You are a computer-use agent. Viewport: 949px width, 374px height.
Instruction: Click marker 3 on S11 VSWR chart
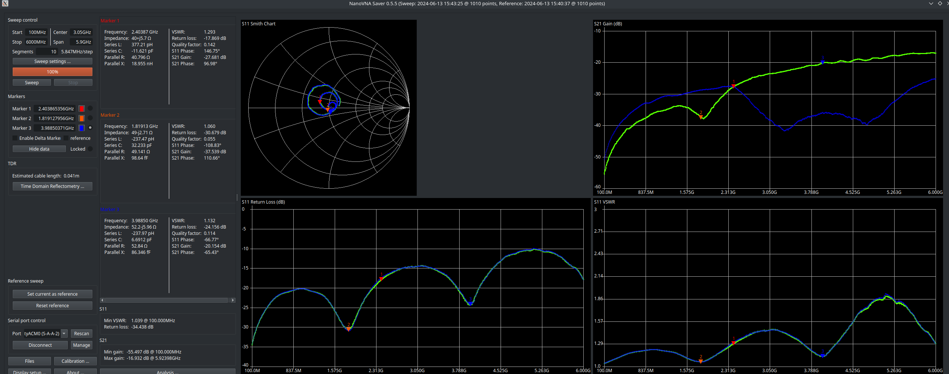[x=822, y=355]
